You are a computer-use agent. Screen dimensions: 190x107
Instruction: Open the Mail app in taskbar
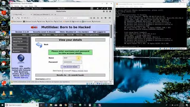[56, 105]
